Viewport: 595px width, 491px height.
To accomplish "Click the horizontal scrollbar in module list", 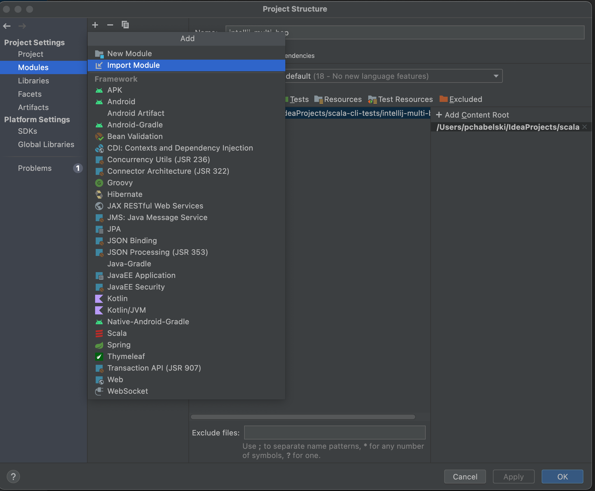I will pyautogui.click(x=302, y=417).
